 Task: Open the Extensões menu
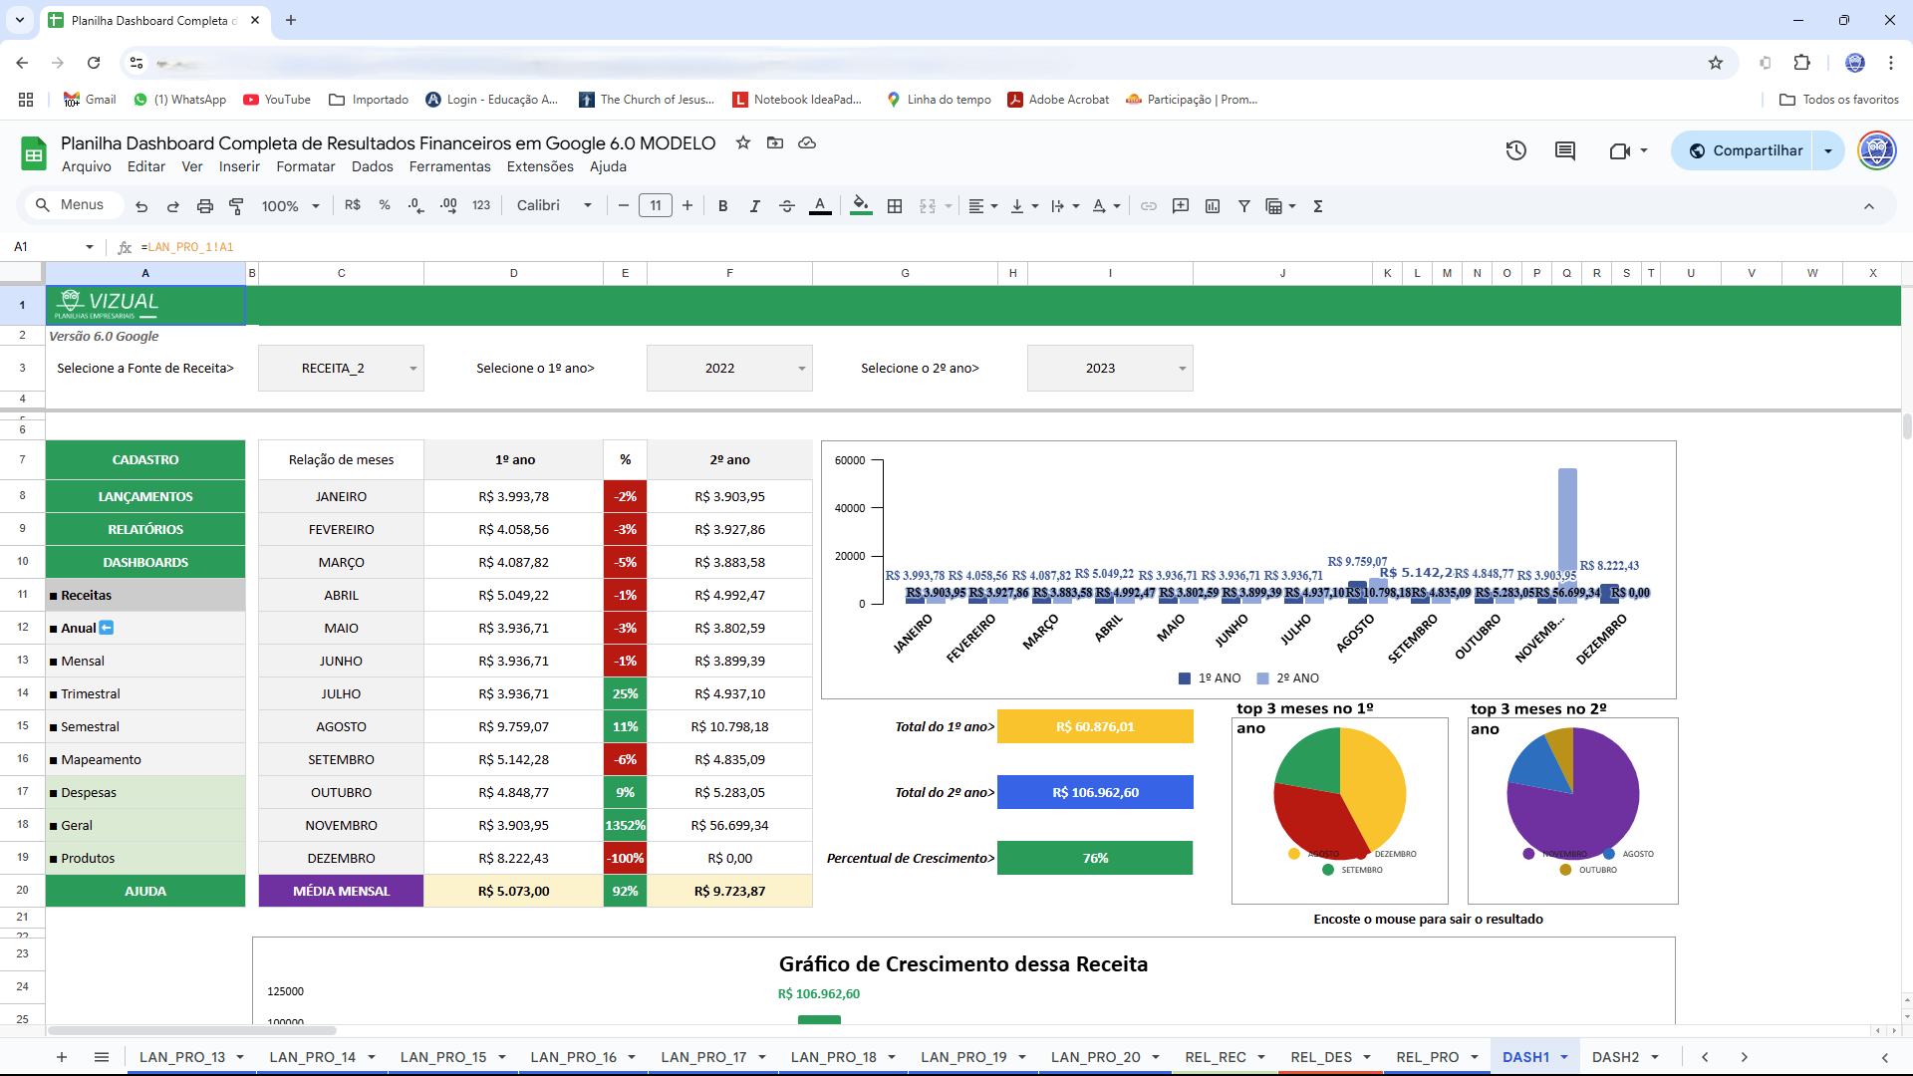pos(539,166)
